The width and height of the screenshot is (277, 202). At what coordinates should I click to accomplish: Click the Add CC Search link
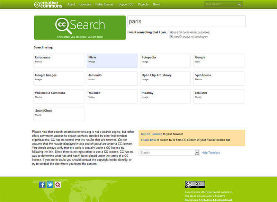coord(151,134)
